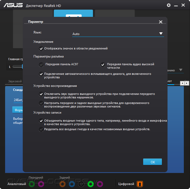Click the main volume balance slider

18,67
